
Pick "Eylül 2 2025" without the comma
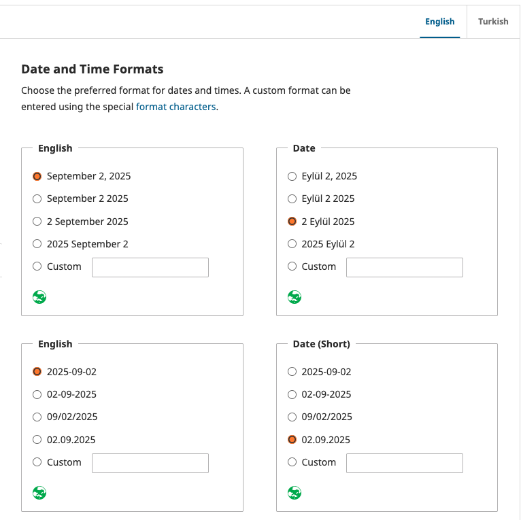tap(292, 199)
